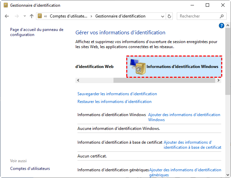This screenshot has width=231, height=178.
Task: Click the title bar safe icon
Action: click(6, 5)
